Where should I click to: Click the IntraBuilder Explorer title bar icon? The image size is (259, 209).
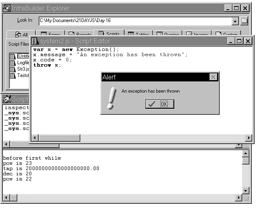tap(7, 8)
